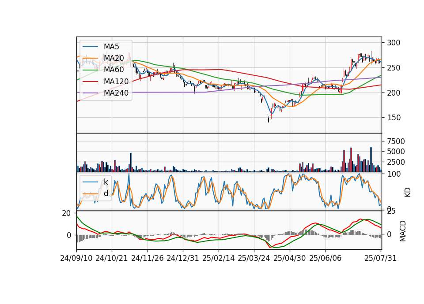Click the 'd' legend entry in KD panel

(x=106, y=193)
